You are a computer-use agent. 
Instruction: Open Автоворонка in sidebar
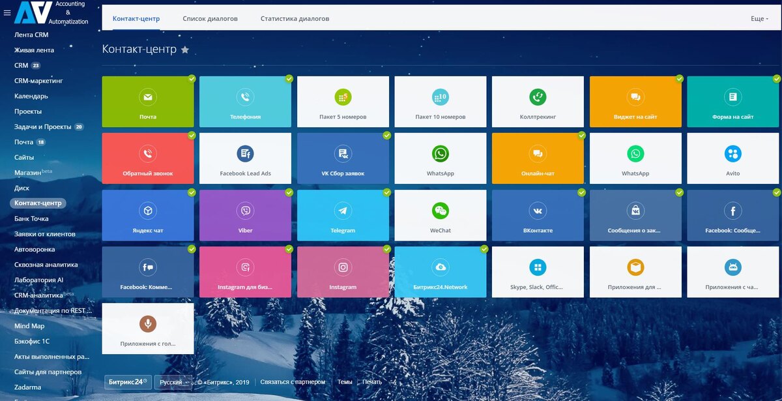35,249
